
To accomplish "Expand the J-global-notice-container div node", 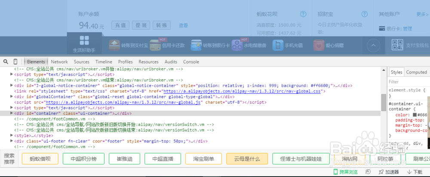I will coord(12,85).
